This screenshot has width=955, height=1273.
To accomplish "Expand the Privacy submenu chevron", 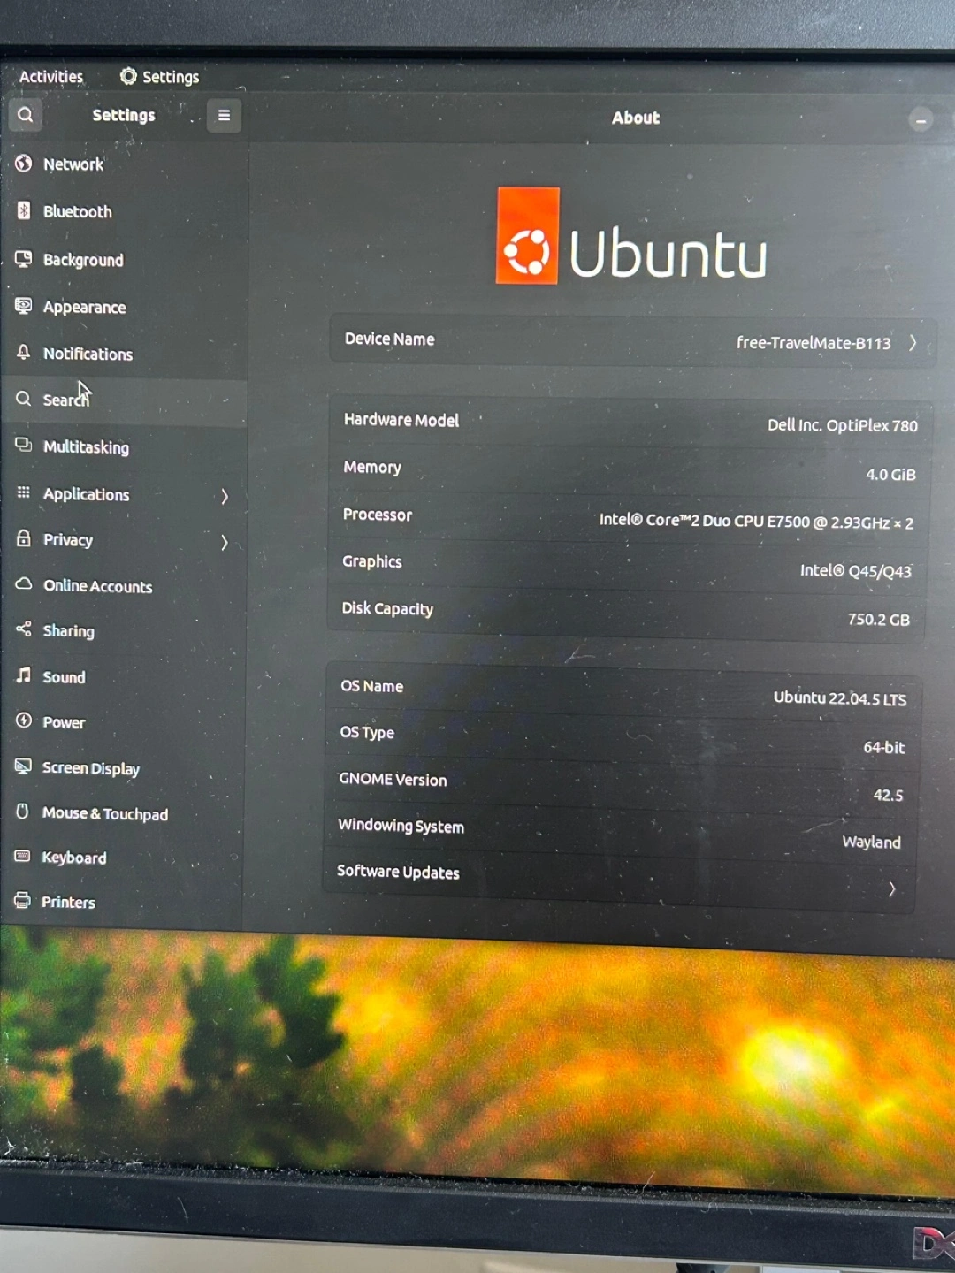I will tap(225, 542).
